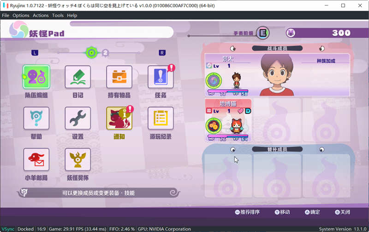Click the red alert badge on 任务

coord(171,68)
